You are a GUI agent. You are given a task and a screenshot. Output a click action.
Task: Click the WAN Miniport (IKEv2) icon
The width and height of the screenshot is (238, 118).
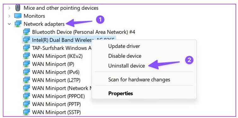[x=26, y=56]
